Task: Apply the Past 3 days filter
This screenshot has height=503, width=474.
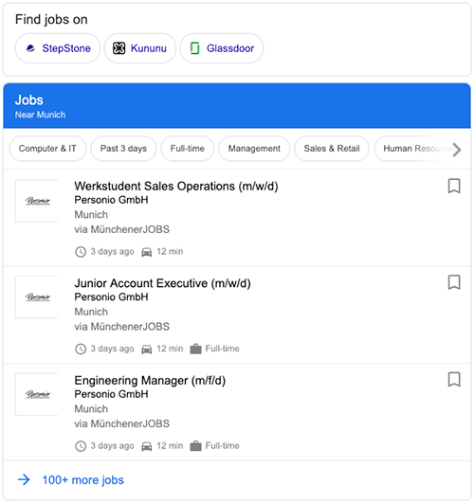Action: [x=123, y=149]
